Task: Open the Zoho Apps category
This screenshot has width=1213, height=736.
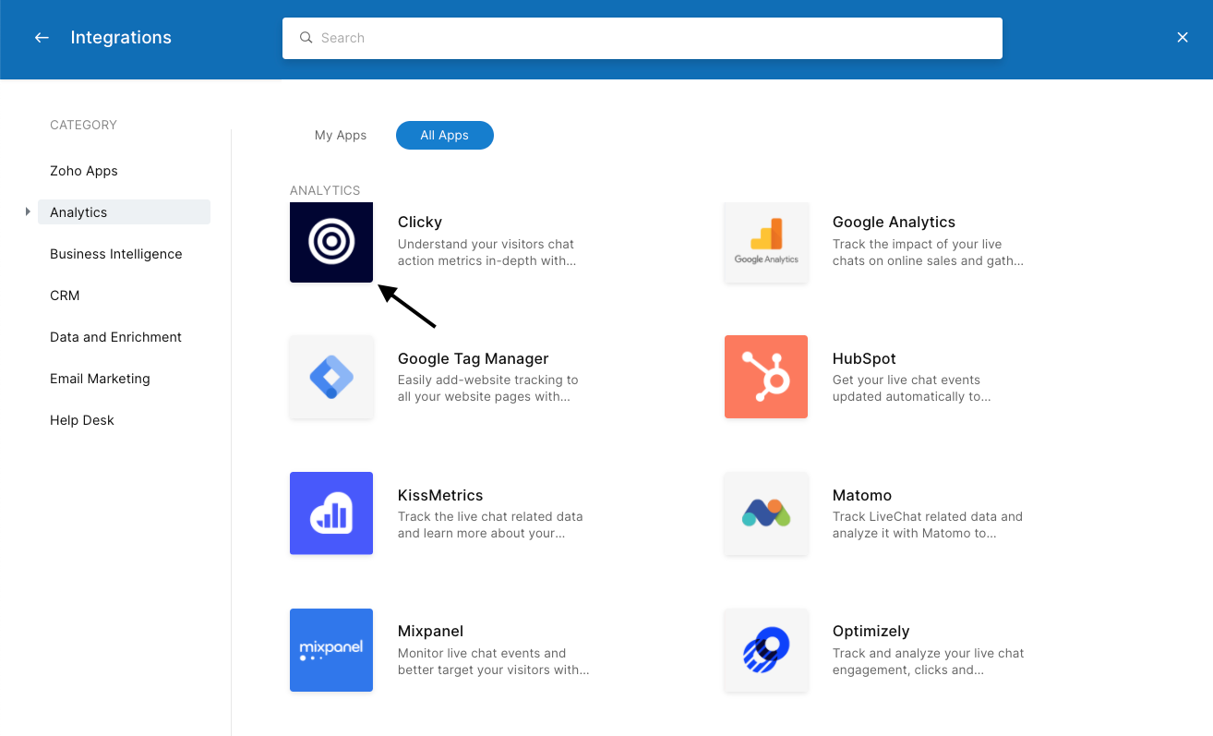Action: (x=84, y=171)
